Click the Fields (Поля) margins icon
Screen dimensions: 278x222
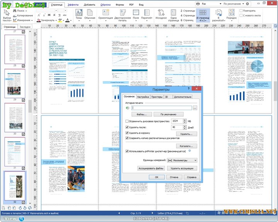pyautogui.click(x=136, y=14)
